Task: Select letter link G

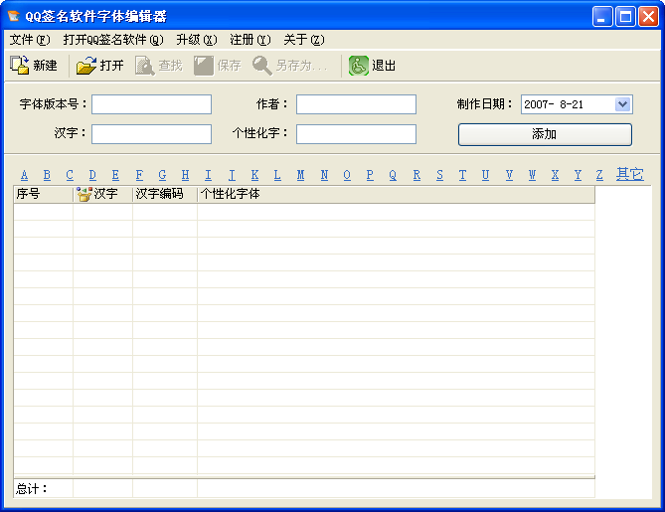Action: click(x=162, y=175)
